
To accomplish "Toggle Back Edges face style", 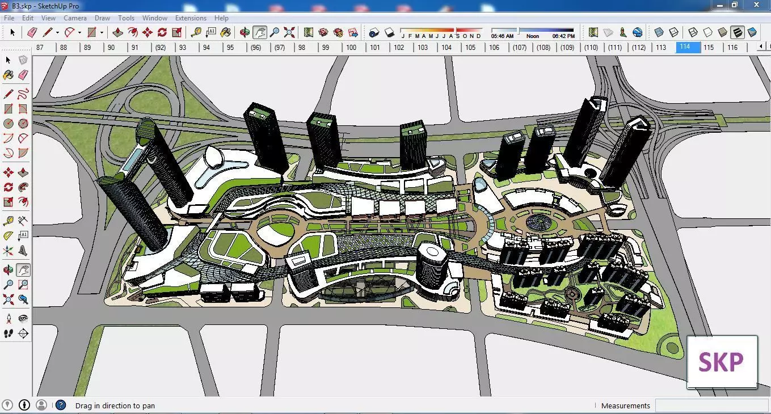I will point(674,32).
